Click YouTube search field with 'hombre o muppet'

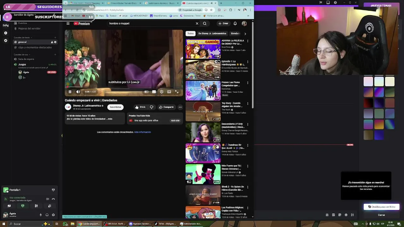(150, 23)
